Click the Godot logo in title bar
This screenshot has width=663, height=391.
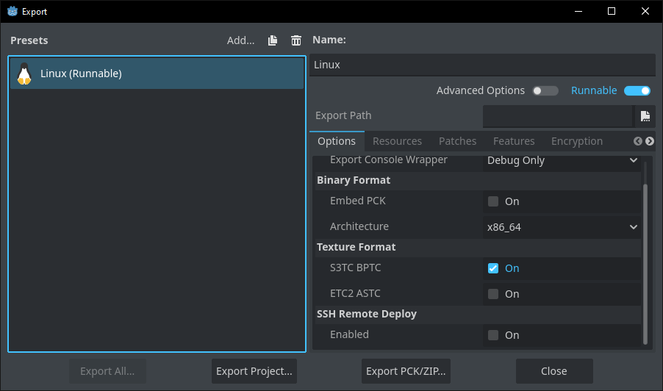[x=12, y=12]
